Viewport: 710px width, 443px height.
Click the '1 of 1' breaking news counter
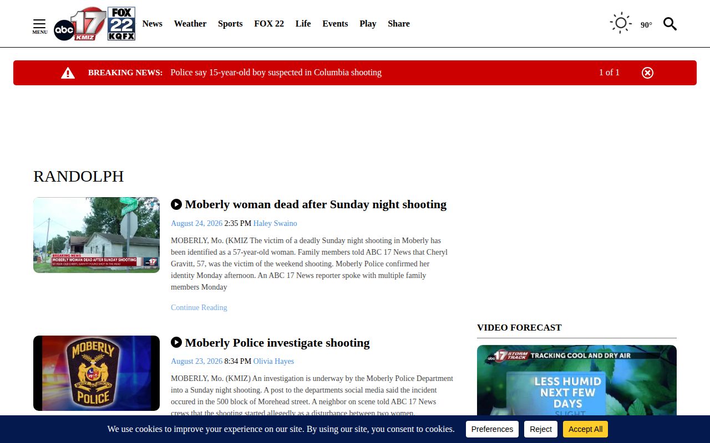pos(609,73)
